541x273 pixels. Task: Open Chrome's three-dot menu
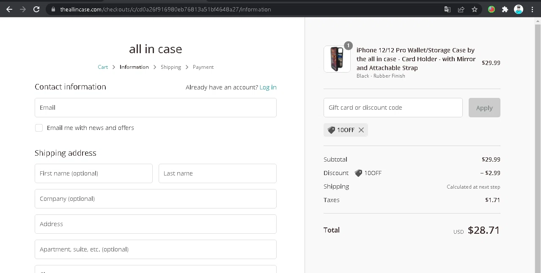pos(532,9)
